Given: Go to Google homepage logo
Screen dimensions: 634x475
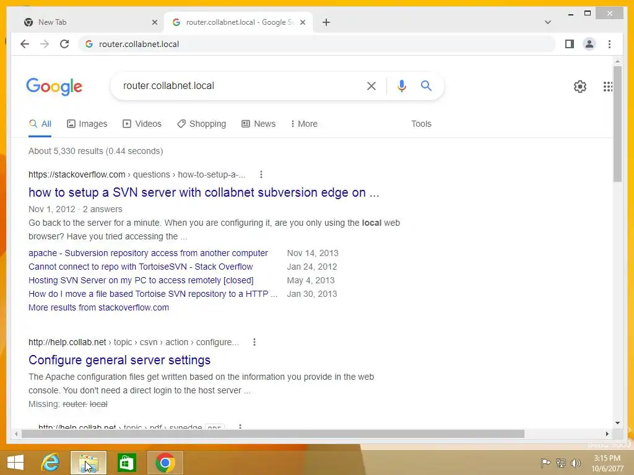Looking at the screenshot, I should click(x=54, y=87).
